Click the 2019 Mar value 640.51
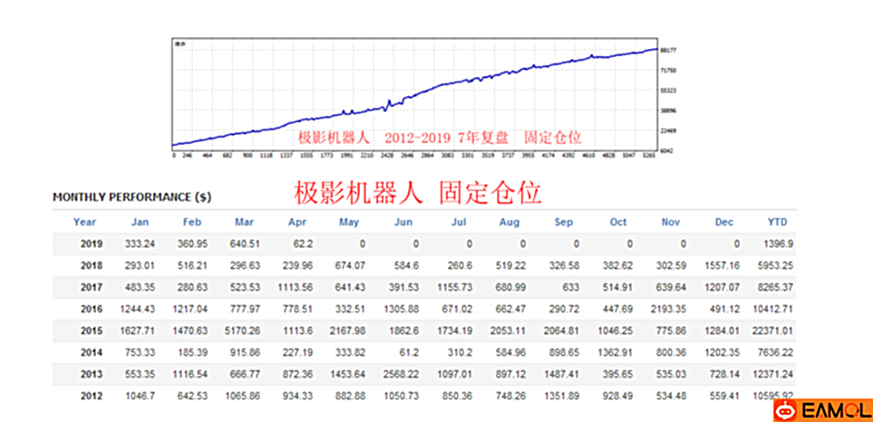The image size is (873, 422). point(246,245)
